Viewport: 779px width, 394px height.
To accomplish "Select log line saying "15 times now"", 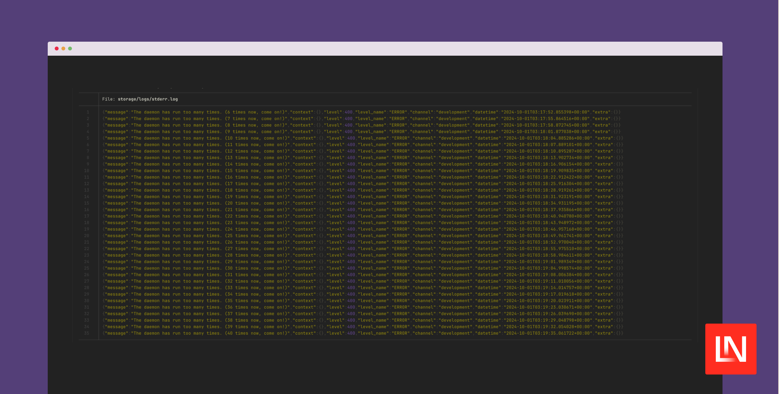I will 363,171.
